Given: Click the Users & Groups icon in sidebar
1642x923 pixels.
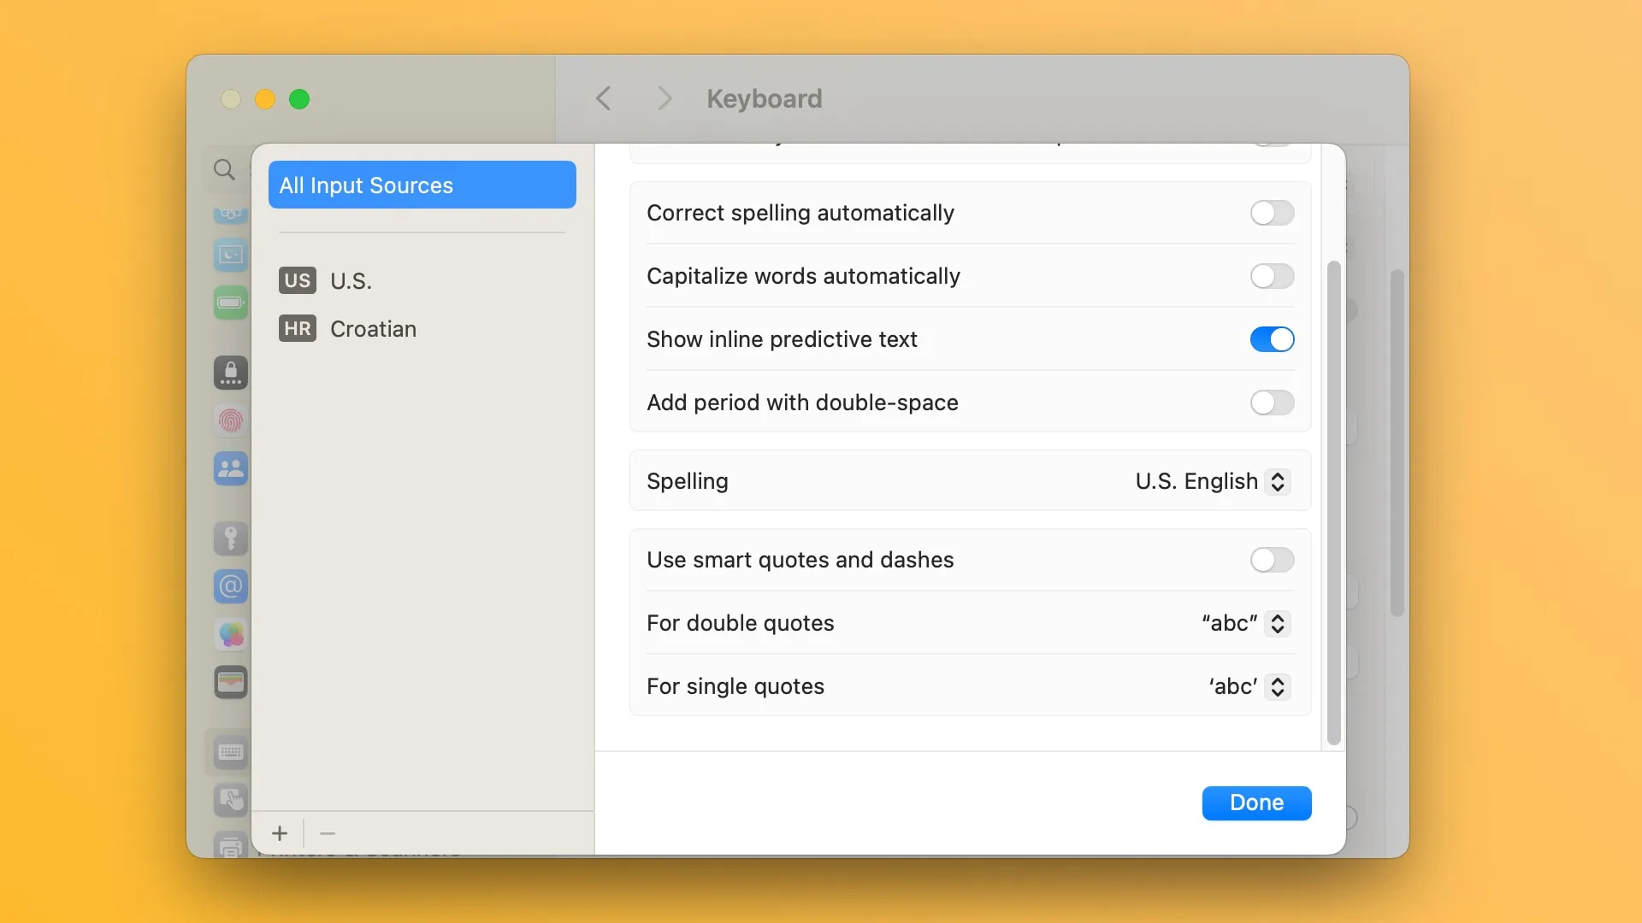Looking at the screenshot, I should click(x=231, y=469).
